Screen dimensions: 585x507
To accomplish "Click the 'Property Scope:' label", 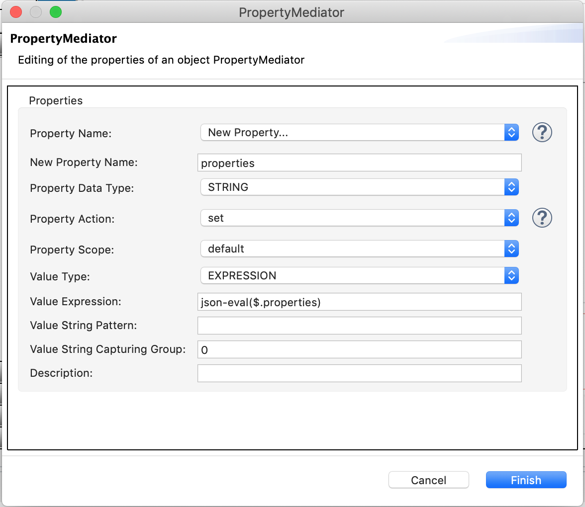I will pyautogui.click(x=72, y=250).
